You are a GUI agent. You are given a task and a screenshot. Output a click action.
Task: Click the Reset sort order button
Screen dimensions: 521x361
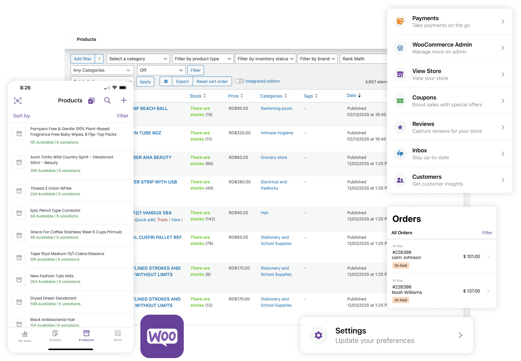212,81
